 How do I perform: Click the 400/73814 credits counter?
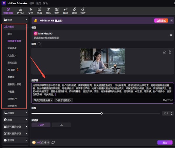[x=43, y=142]
